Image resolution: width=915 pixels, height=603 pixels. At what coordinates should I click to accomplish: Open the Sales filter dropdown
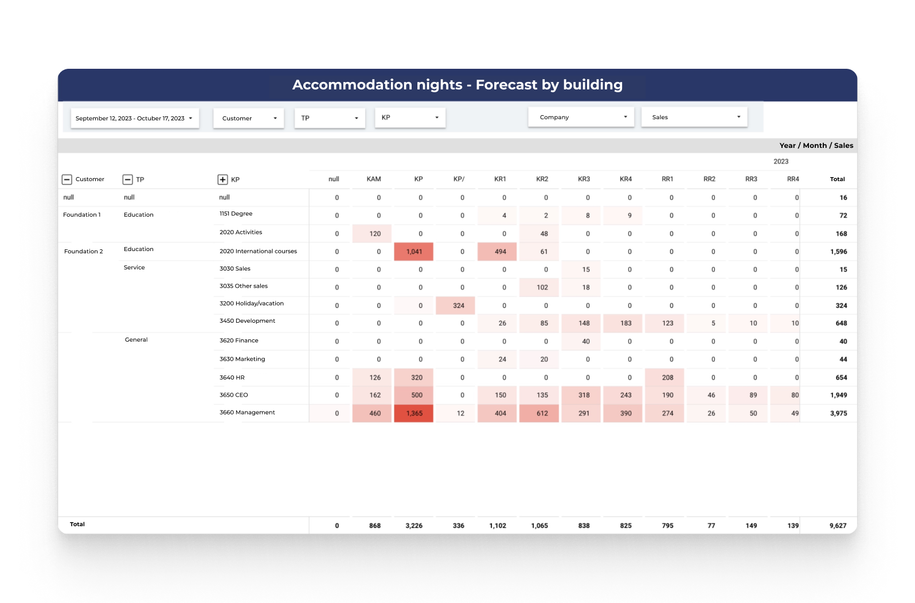[x=694, y=117]
